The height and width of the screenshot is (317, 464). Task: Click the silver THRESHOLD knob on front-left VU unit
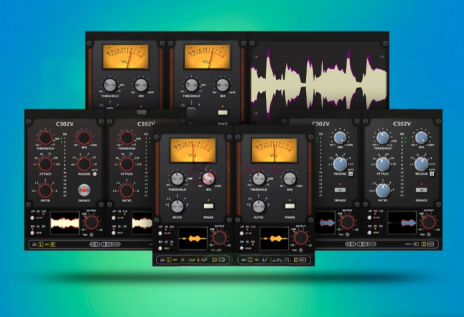coord(177,179)
